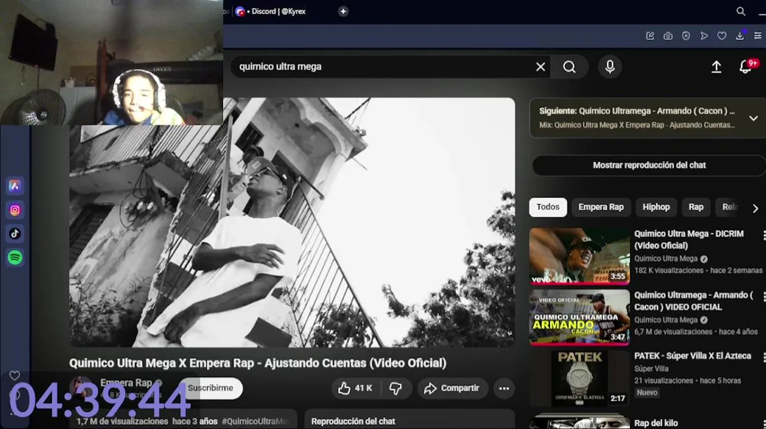The image size is (766, 429).
Task: Open the ad blocker shield icon
Action: tap(686, 36)
